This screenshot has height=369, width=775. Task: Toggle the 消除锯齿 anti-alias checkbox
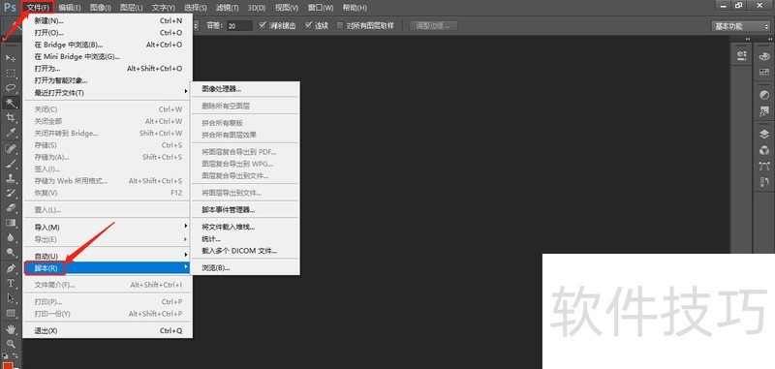(263, 25)
